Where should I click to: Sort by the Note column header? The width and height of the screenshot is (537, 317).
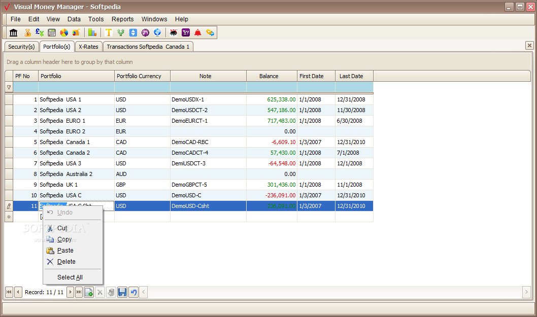(x=208, y=76)
